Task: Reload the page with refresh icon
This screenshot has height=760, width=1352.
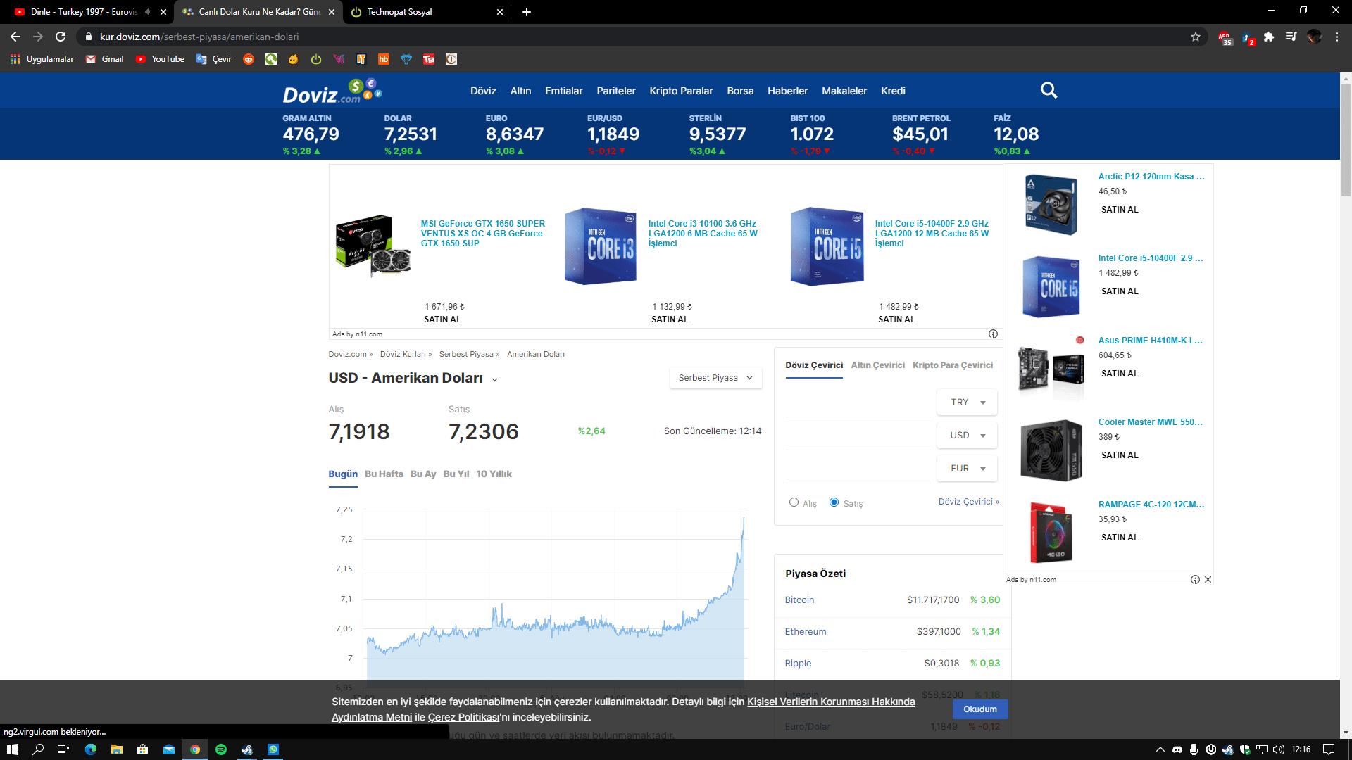Action: (61, 37)
